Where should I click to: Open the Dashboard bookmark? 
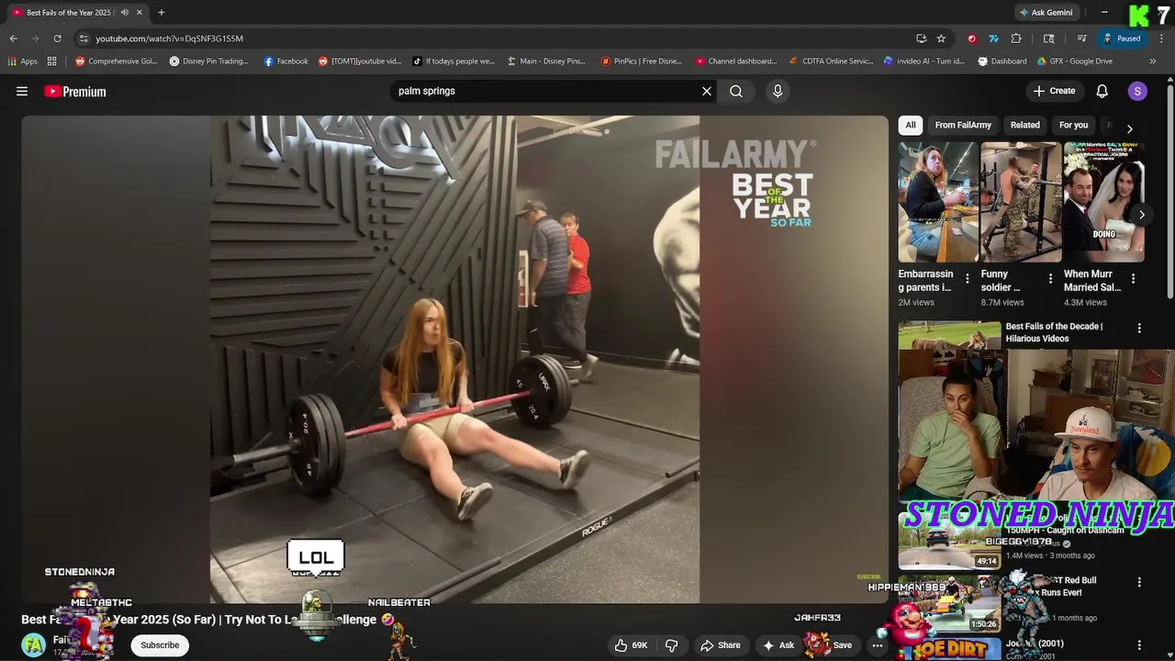tap(1002, 62)
